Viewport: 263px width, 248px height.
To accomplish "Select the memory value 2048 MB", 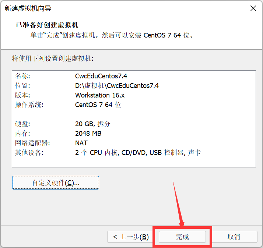I will coord(88,134).
